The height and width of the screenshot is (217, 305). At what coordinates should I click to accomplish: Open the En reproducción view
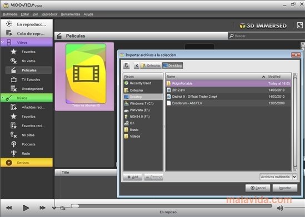click(x=27, y=24)
